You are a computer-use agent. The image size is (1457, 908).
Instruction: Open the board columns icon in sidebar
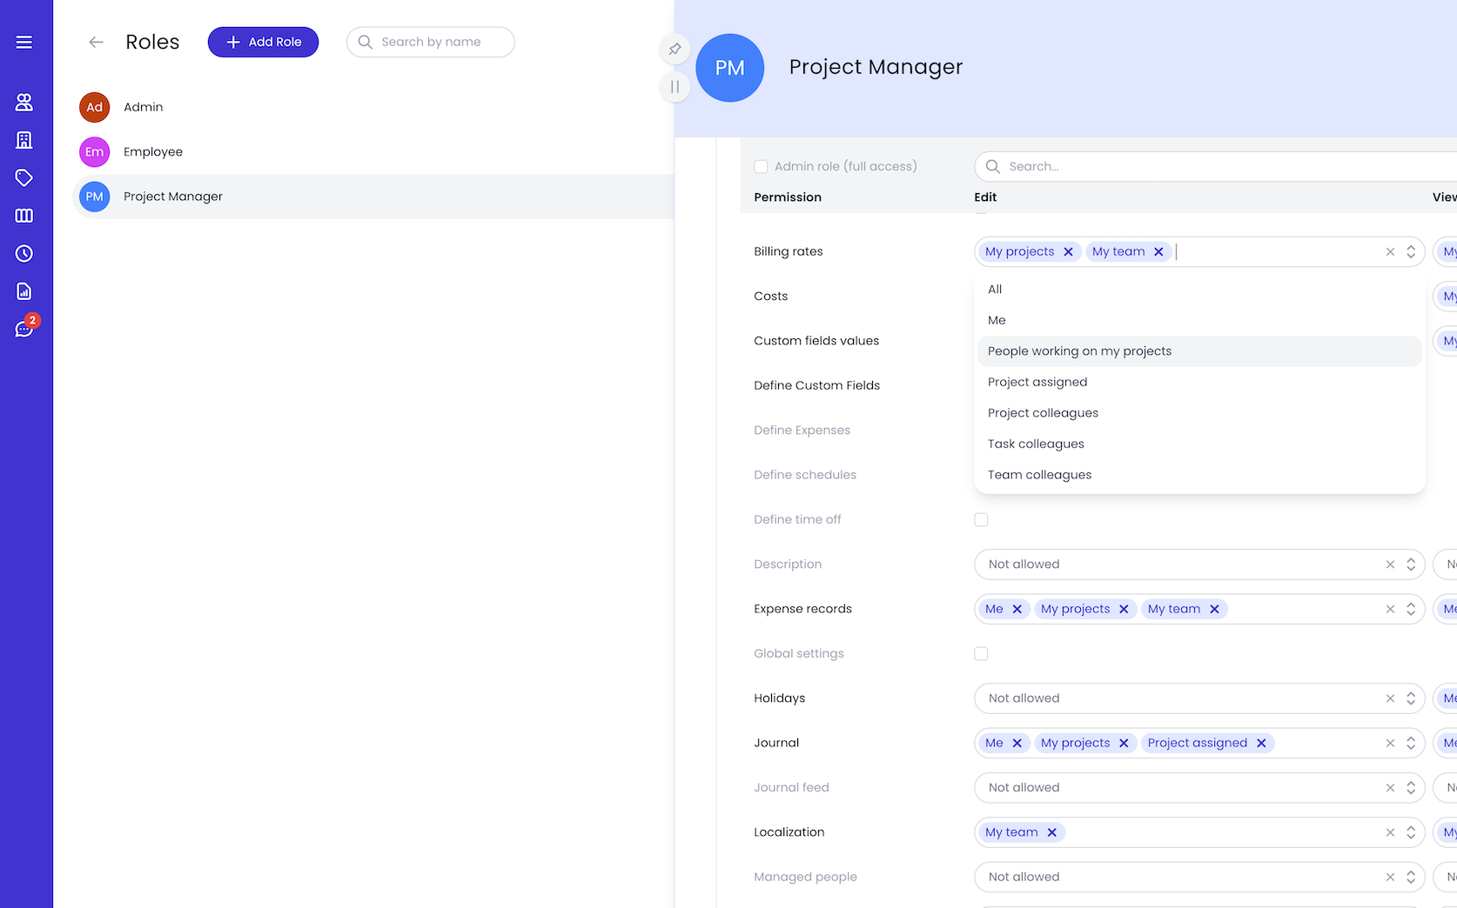[x=24, y=216]
